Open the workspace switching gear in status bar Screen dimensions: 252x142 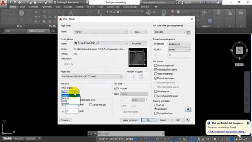point(215,139)
